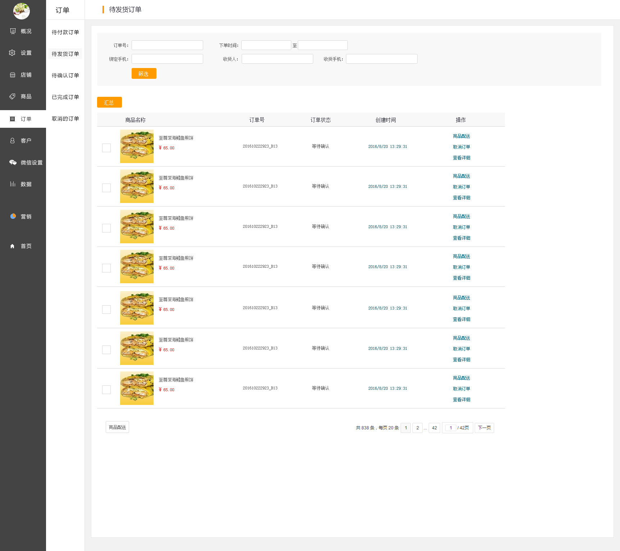Open 取消的订单 list

pyautogui.click(x=65, y=119)
